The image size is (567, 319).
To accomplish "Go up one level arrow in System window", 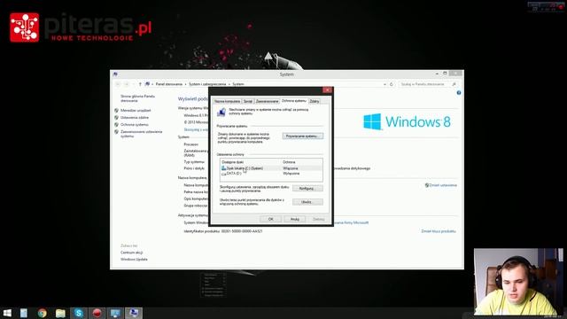I will 140,84.
